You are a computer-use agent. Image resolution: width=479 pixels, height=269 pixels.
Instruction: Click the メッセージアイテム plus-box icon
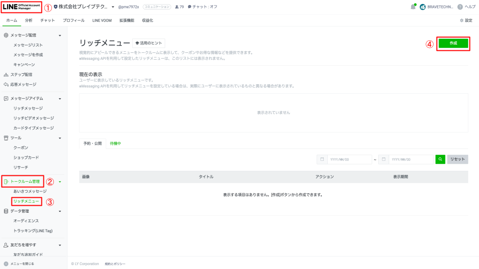(x=6, y=99)
